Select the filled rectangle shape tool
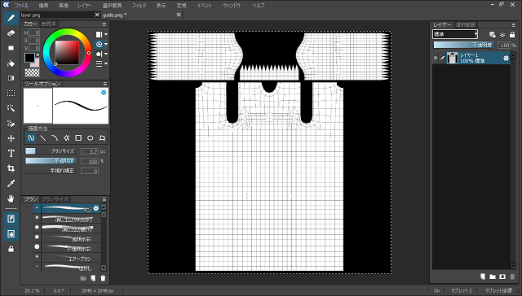 [11, 48]
